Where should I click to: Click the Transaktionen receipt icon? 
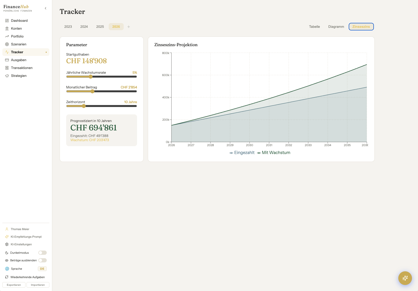point(7,68)
